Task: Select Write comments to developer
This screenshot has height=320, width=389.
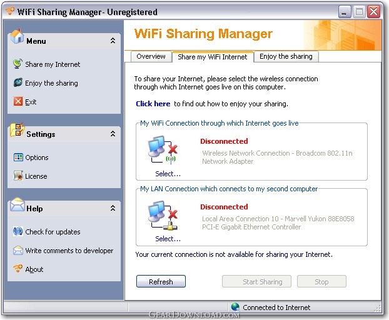Action: point(69,251)
